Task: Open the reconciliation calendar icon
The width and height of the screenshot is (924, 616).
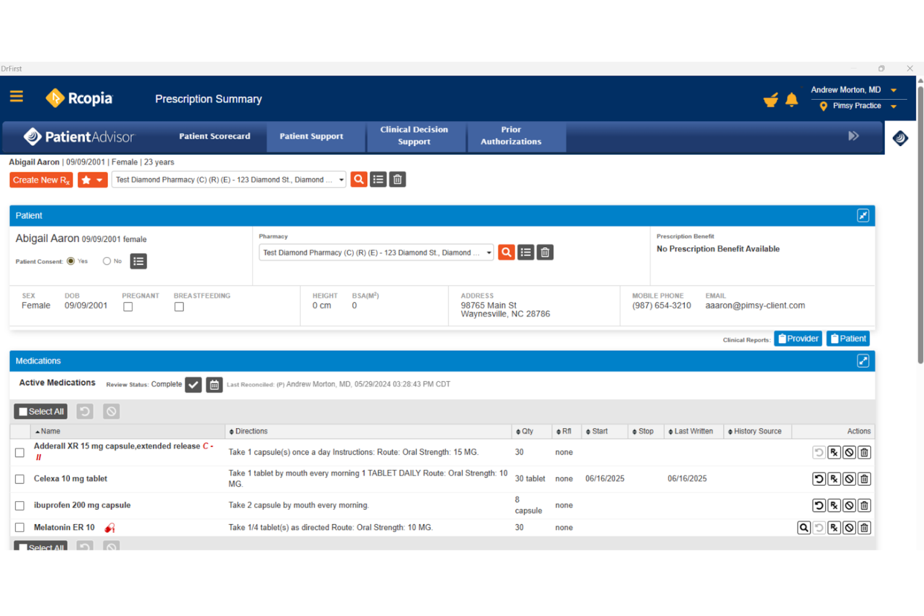Action: pos(214,385)
